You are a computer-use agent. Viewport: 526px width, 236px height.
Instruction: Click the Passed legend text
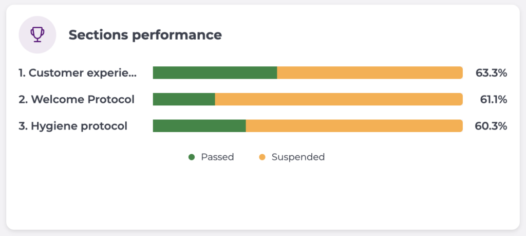[x=217, y=157]
